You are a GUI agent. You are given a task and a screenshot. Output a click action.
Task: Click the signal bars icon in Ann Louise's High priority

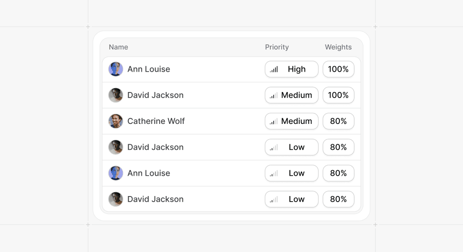pos(274,69)
